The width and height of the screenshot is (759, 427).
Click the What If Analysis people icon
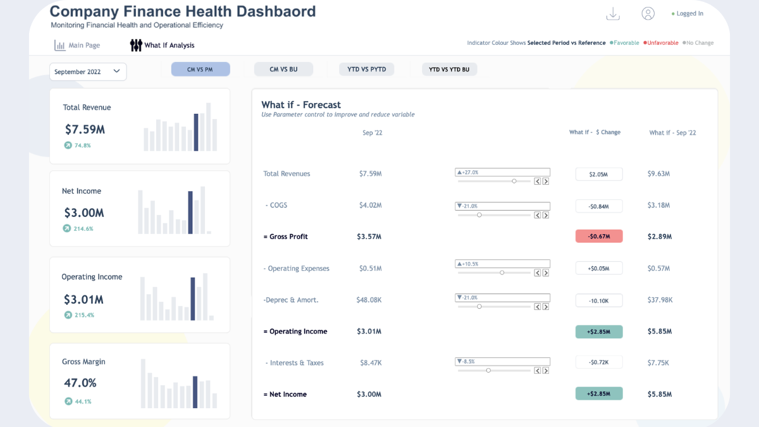pos(135,45)
